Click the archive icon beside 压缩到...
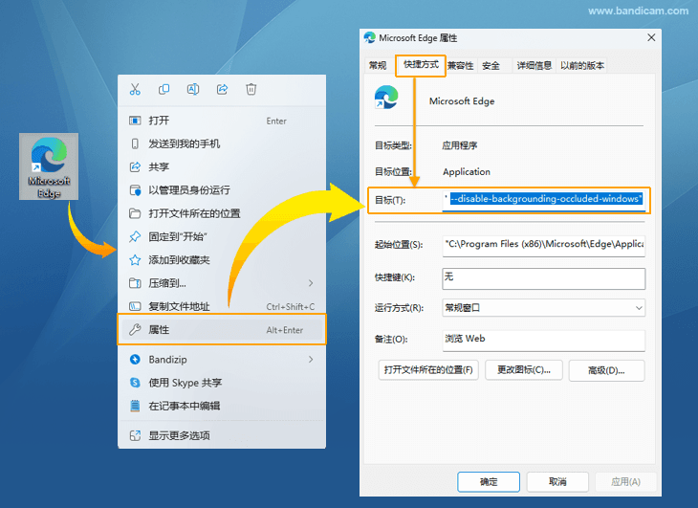698x508 pixels. click(x=135, y=283)
